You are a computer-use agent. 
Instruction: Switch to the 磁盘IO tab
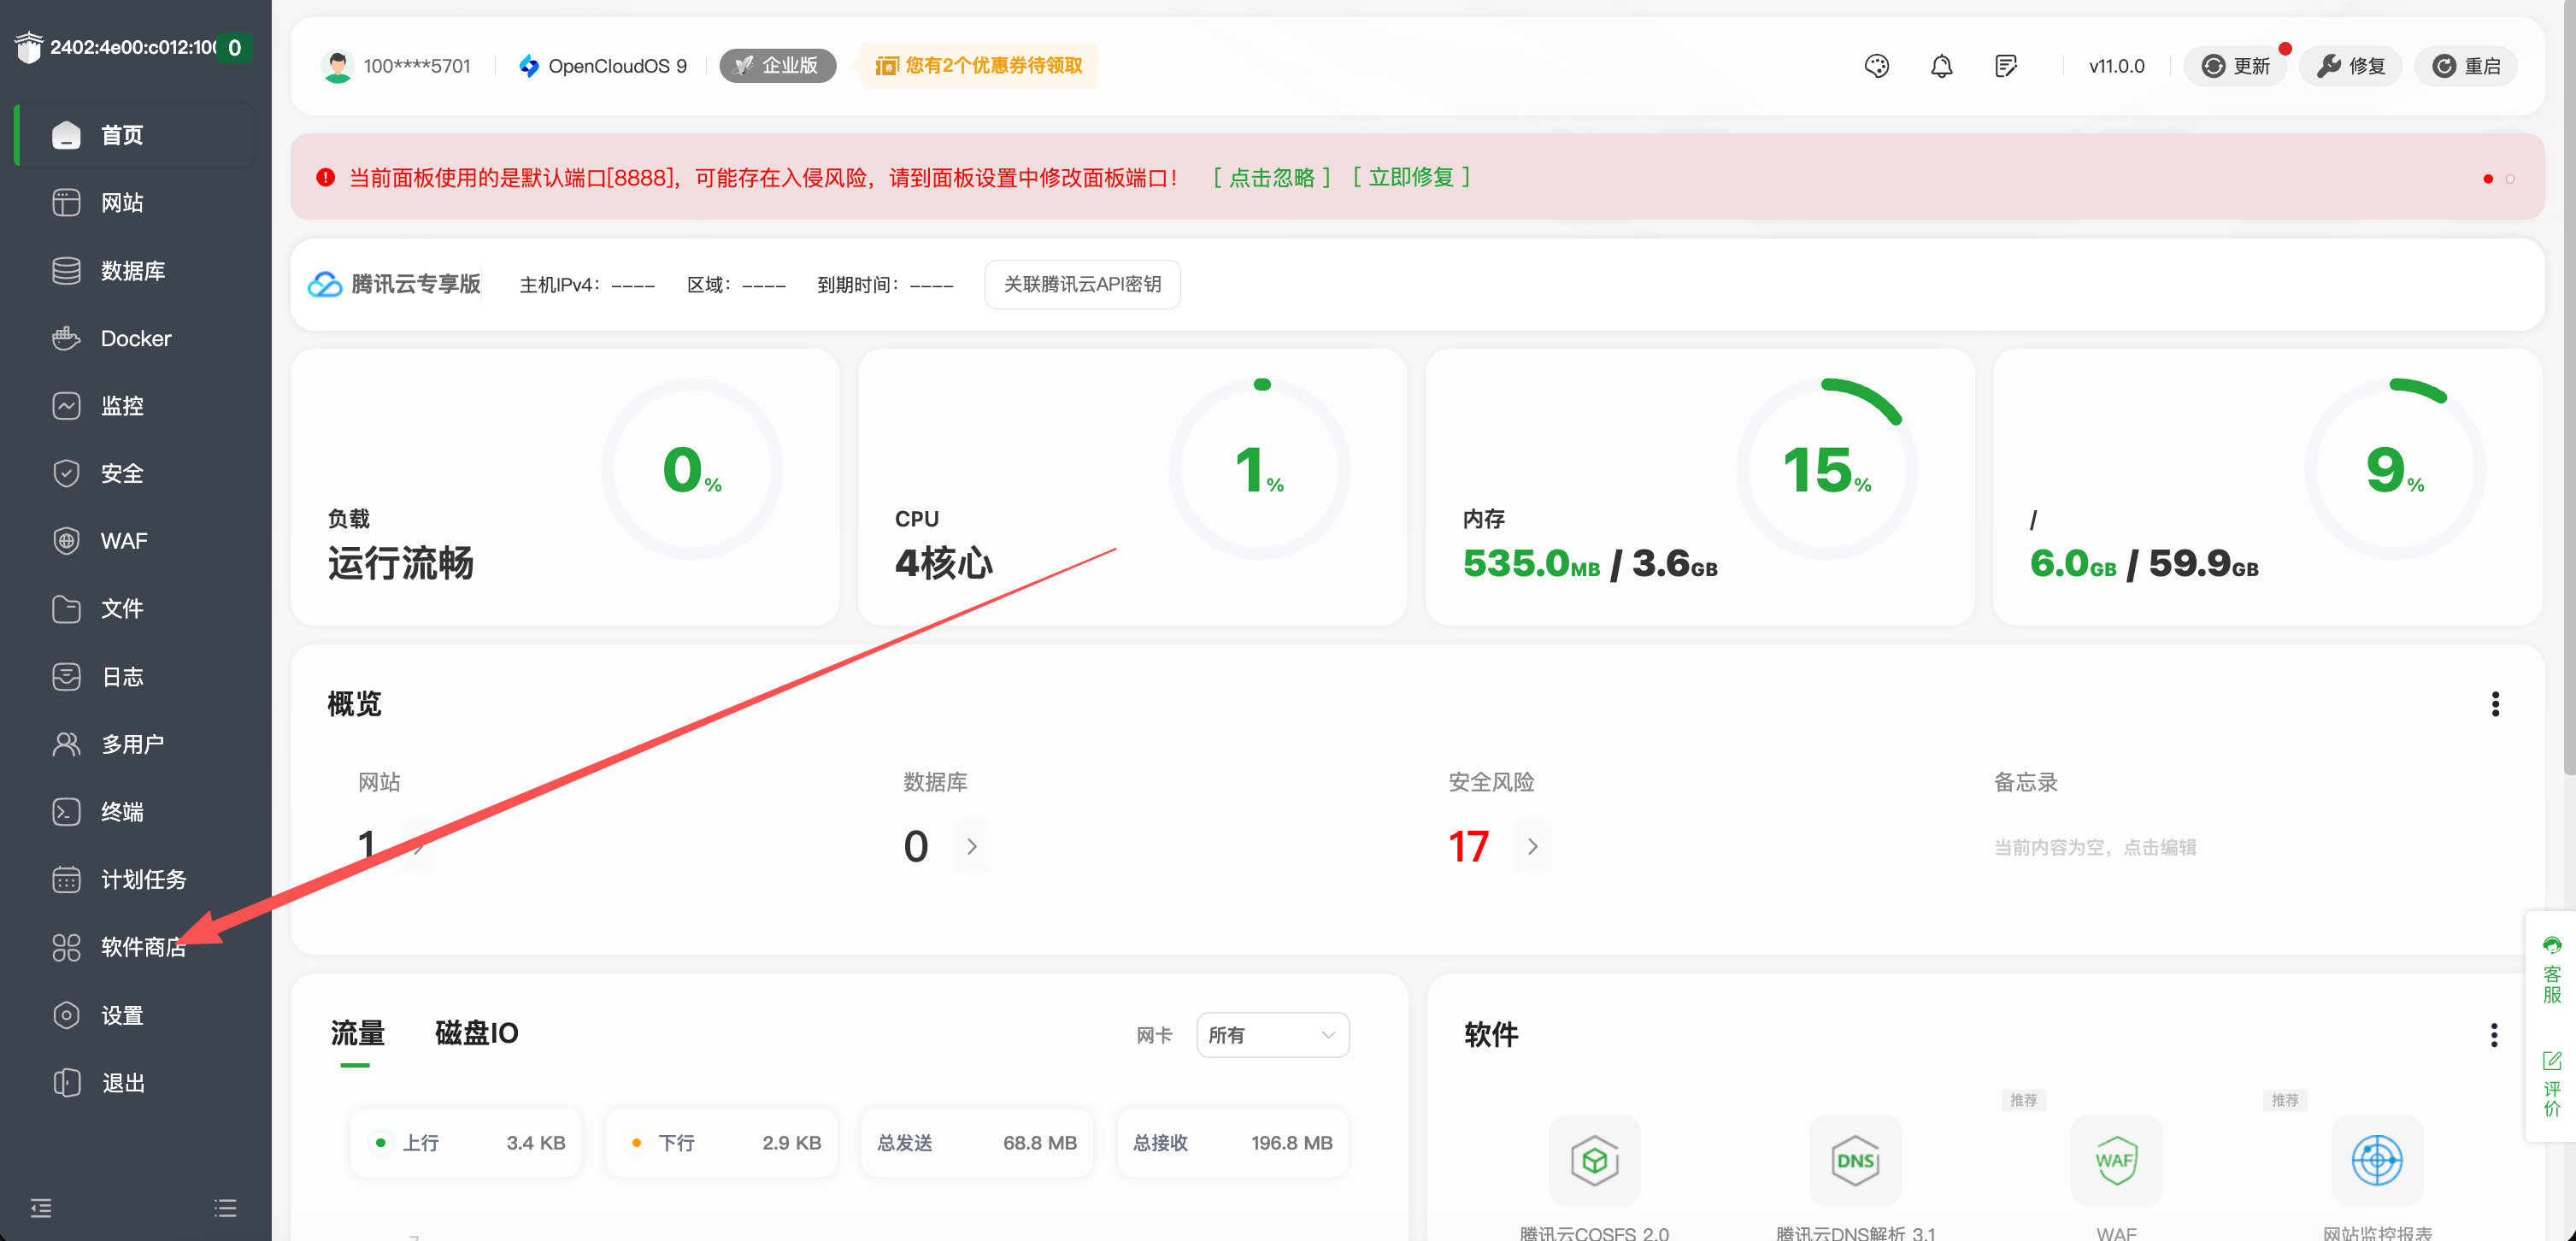(x=475, y=1033)
